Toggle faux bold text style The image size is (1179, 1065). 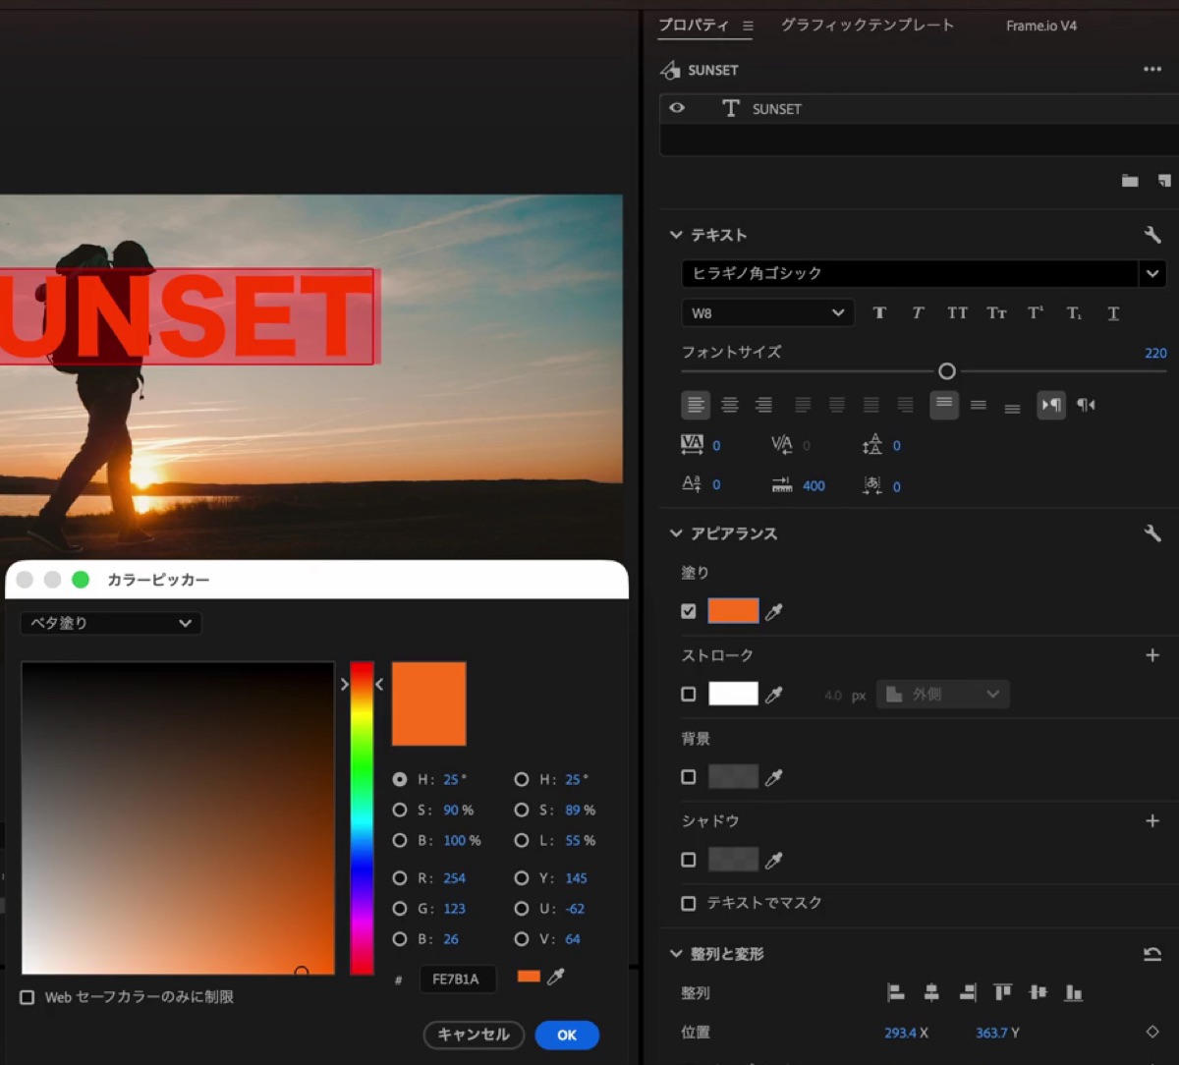[879, 313]
